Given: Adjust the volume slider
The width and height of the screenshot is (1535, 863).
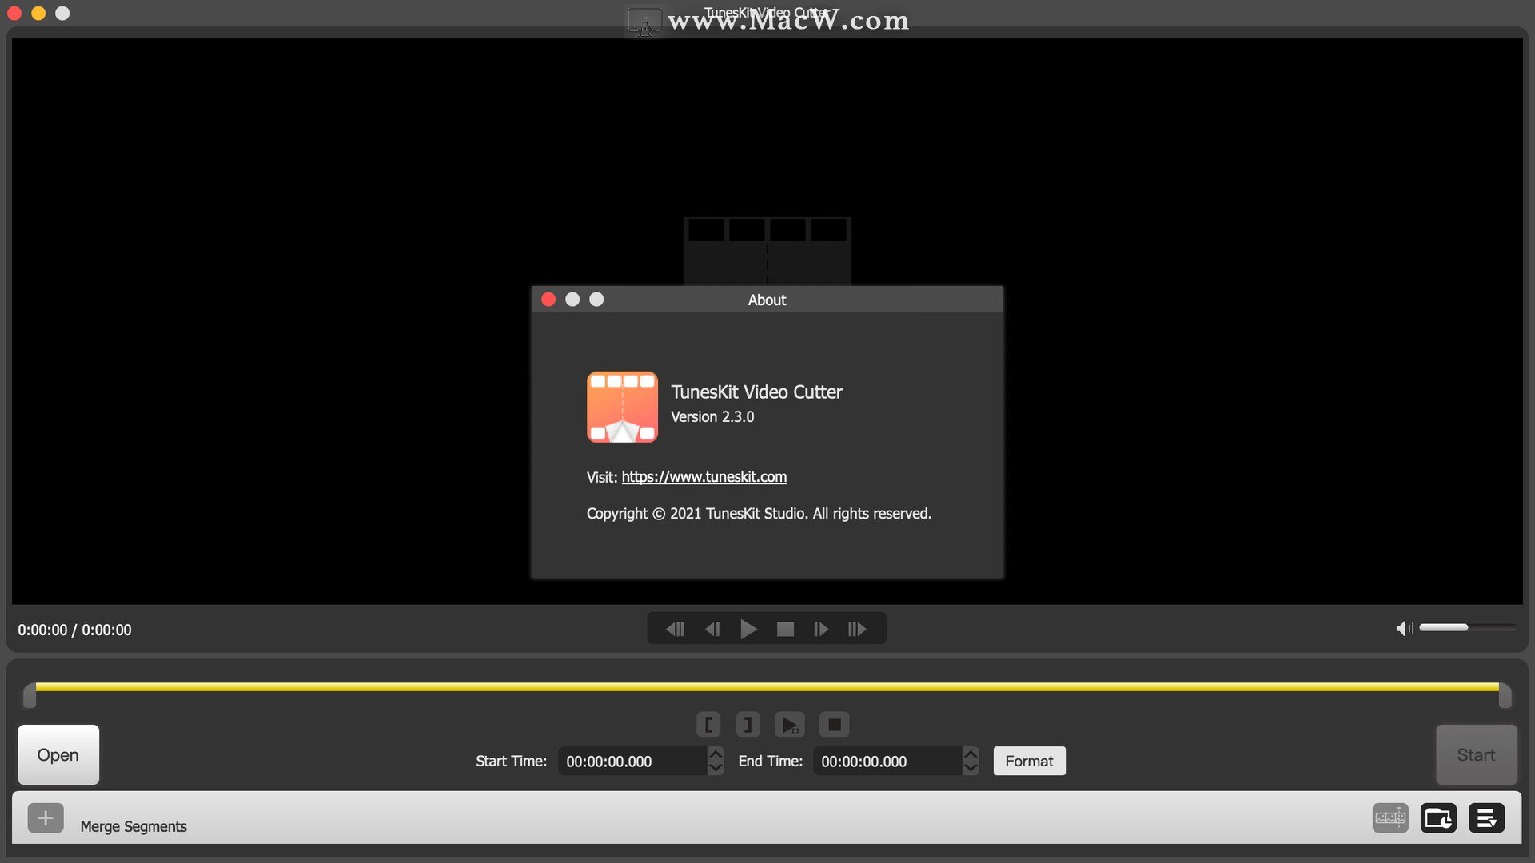Looking at the screenshot, I should [1467, 627].
